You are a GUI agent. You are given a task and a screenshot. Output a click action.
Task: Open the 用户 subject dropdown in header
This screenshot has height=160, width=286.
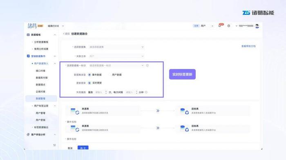click(207, 26)
